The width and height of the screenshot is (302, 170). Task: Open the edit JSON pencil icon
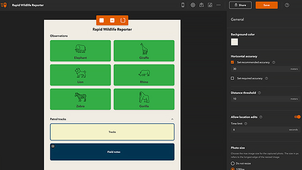210,5
